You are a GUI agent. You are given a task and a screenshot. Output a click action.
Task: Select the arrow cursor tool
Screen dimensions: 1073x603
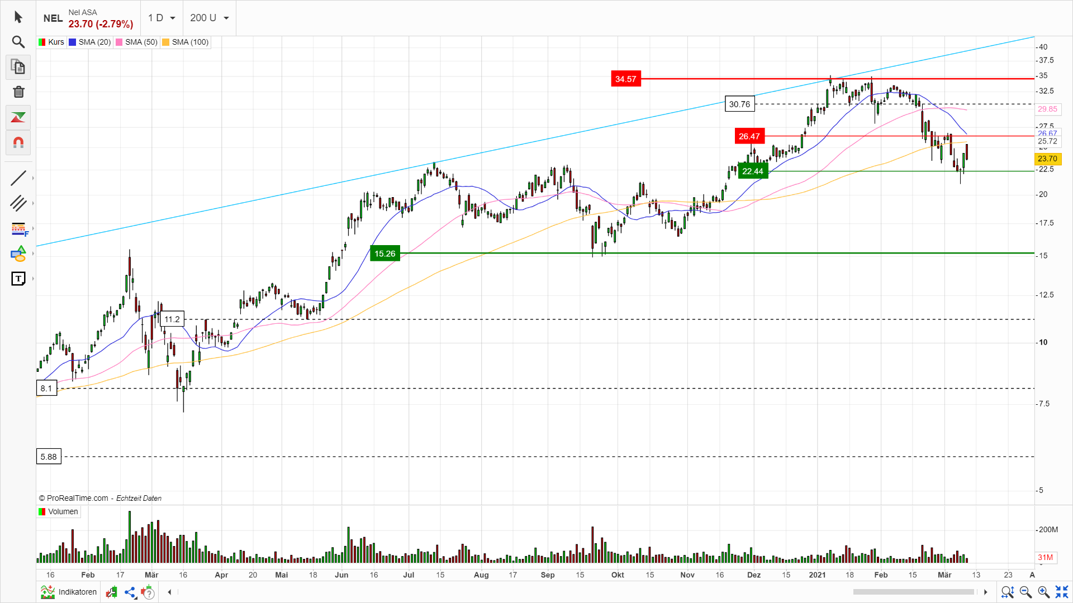(x=18, y=17)
